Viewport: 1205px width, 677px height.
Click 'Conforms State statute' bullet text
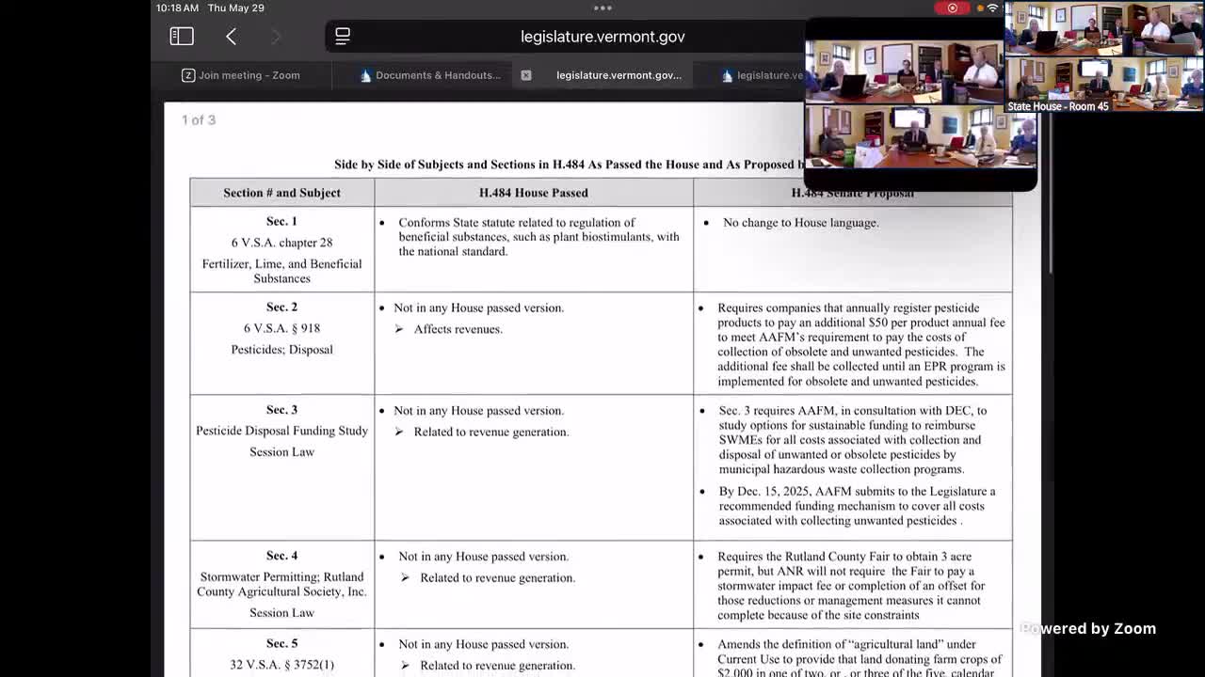click(x=538, y=237)
